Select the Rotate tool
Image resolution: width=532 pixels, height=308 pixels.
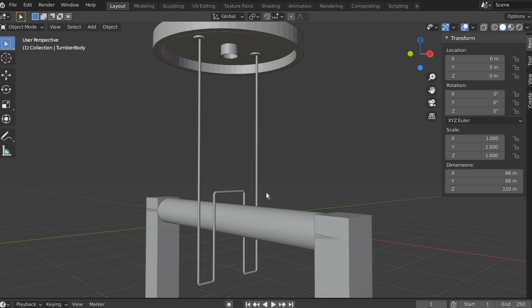pyautogui.click(x=6, y=89)
